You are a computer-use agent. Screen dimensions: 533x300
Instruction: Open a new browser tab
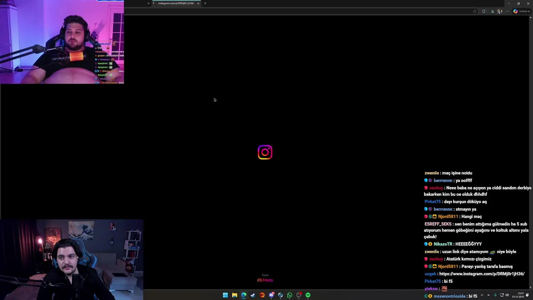coord(205,3)
